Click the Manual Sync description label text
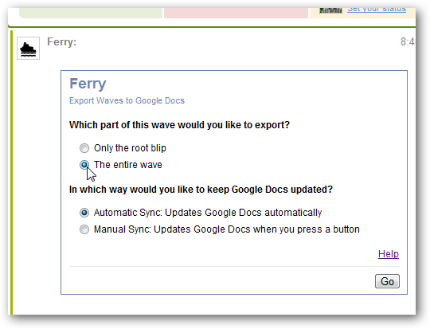Image resolution: width=430 pixels, height=329 pixels. [x=226, y=229]
